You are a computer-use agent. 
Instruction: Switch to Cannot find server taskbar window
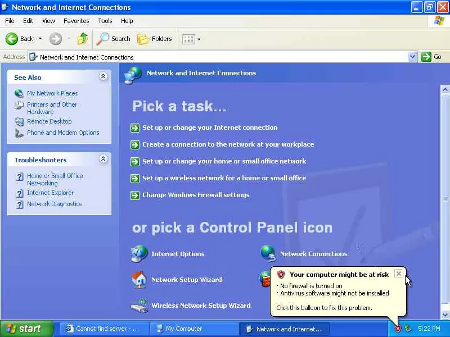tap(105, 329)
